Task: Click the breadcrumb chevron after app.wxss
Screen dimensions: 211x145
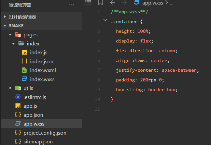Action: point(167,2)
